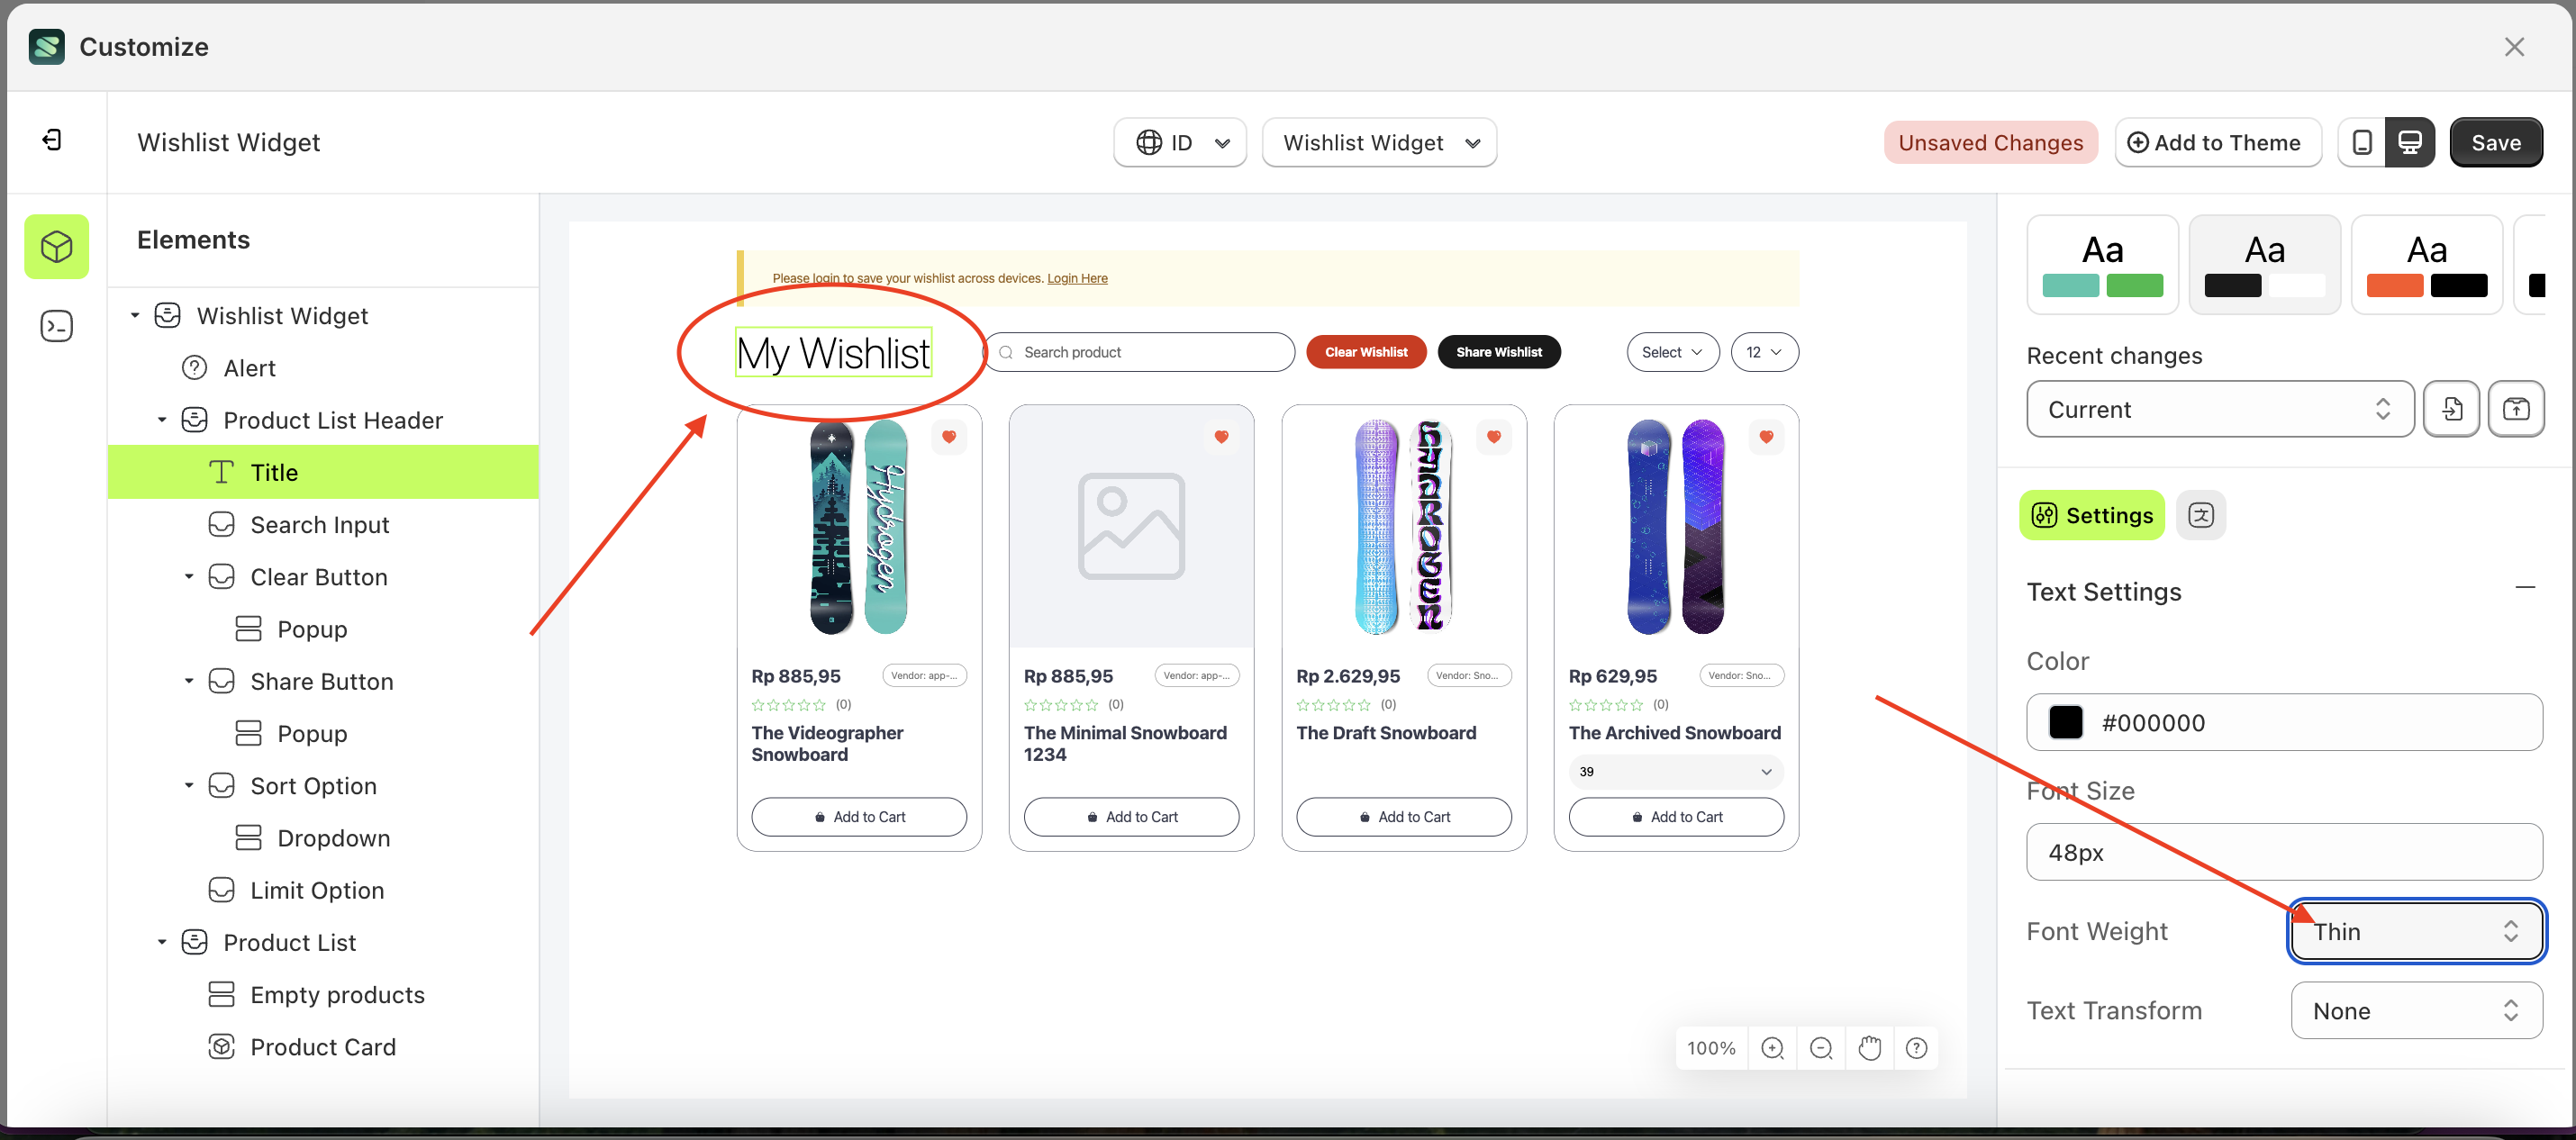Open the Select sorting dropdown
The width and height of the screenshot is (2576, 1140).
pyautogui.click(x=1672, y=351)
